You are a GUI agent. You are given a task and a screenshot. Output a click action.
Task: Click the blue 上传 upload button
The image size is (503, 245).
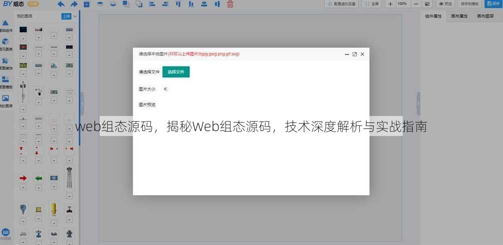pyautogui.click(x=66, y=16)
